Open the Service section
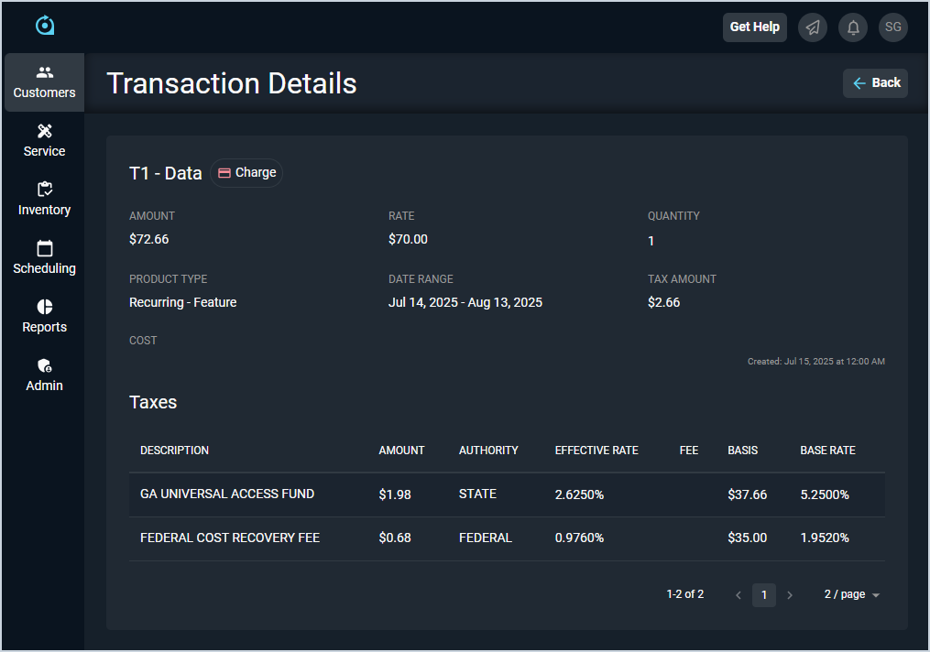This screenshot has width=930, height=652. [44, 141]
